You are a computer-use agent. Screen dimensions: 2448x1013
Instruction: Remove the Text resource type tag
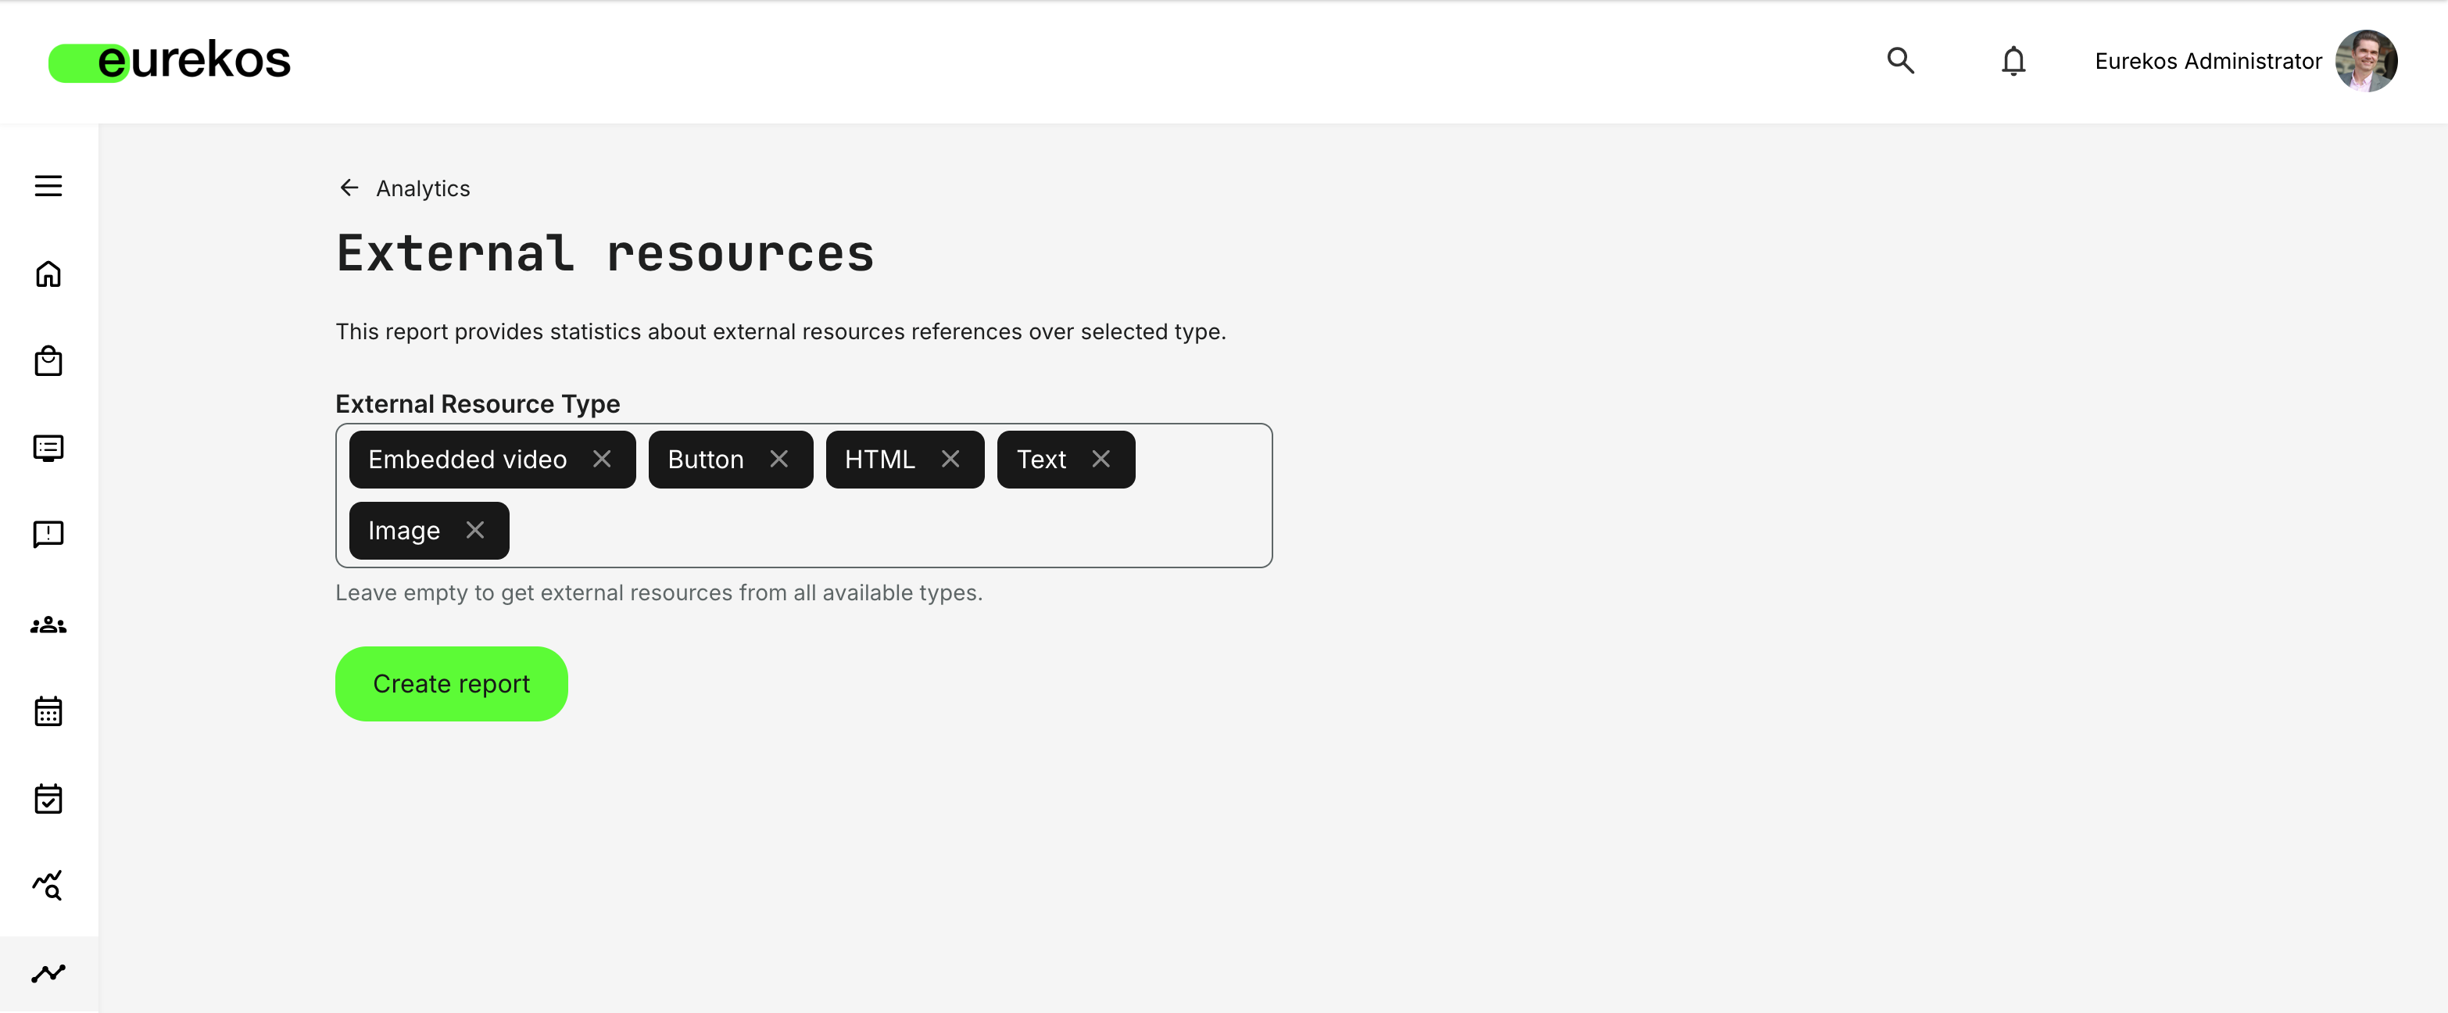coord(1101,459)
